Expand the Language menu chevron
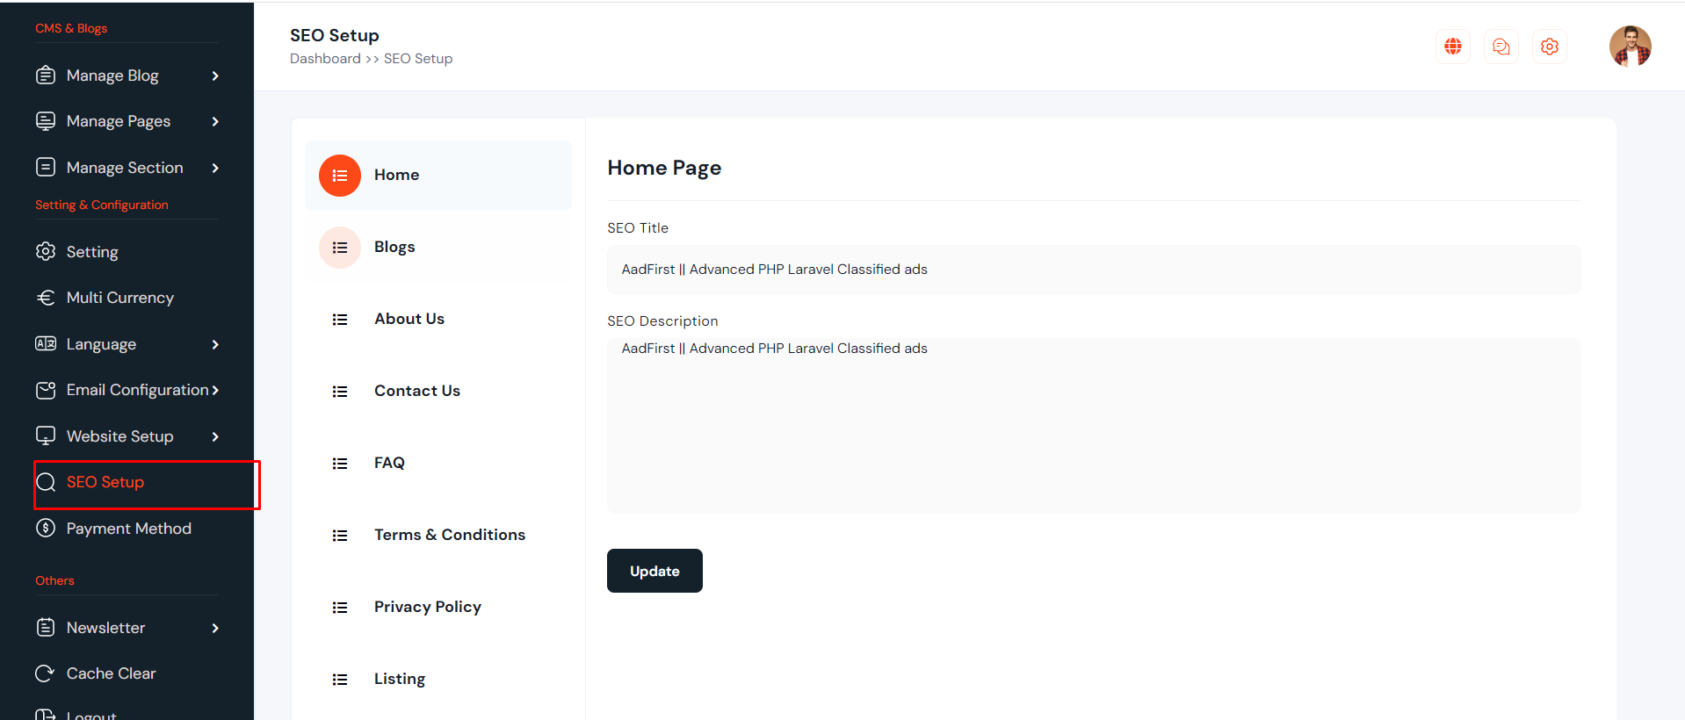This screenshot has height=720, width=1685. click(215, 345)
